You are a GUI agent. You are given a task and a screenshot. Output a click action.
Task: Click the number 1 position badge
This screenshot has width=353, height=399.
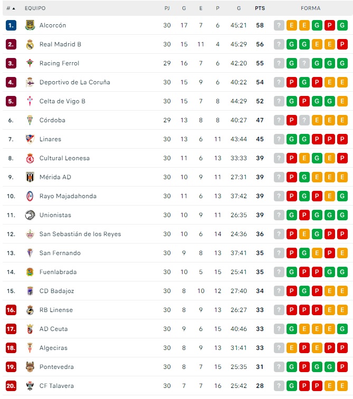click(x=11, y=25)
